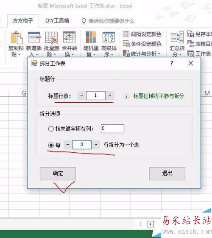Image resolution: width=212 pixels, height=238 pixels.
Task: Click the lightbulb Tell-me icon
Action: tap(84, 21)
